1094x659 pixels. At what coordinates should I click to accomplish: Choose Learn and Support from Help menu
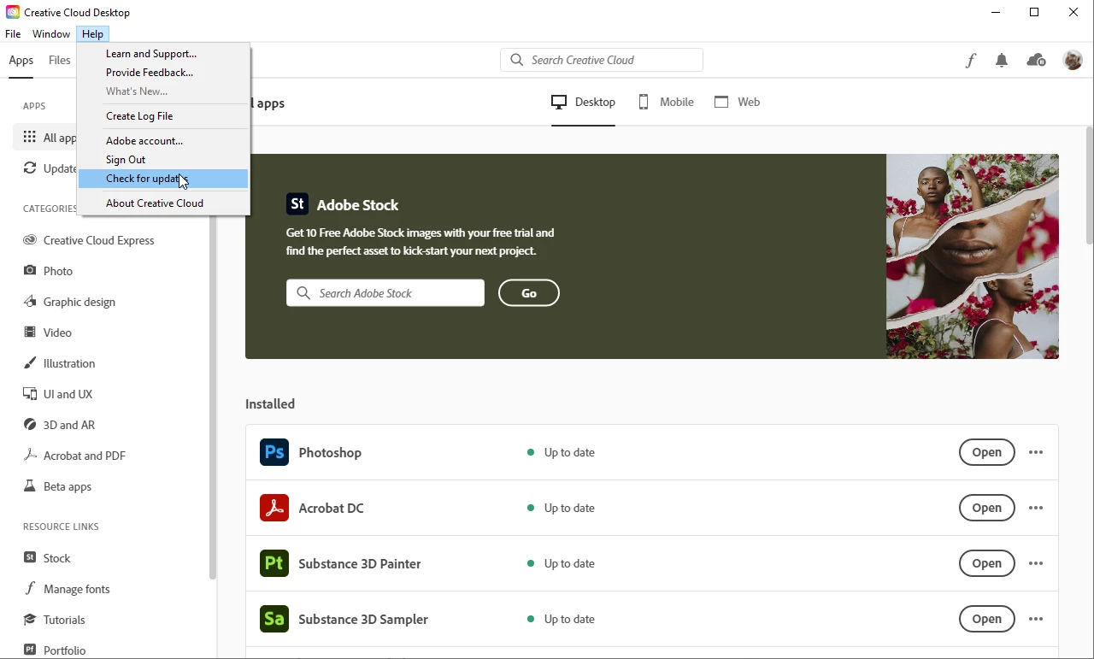[x=163, y=54]
